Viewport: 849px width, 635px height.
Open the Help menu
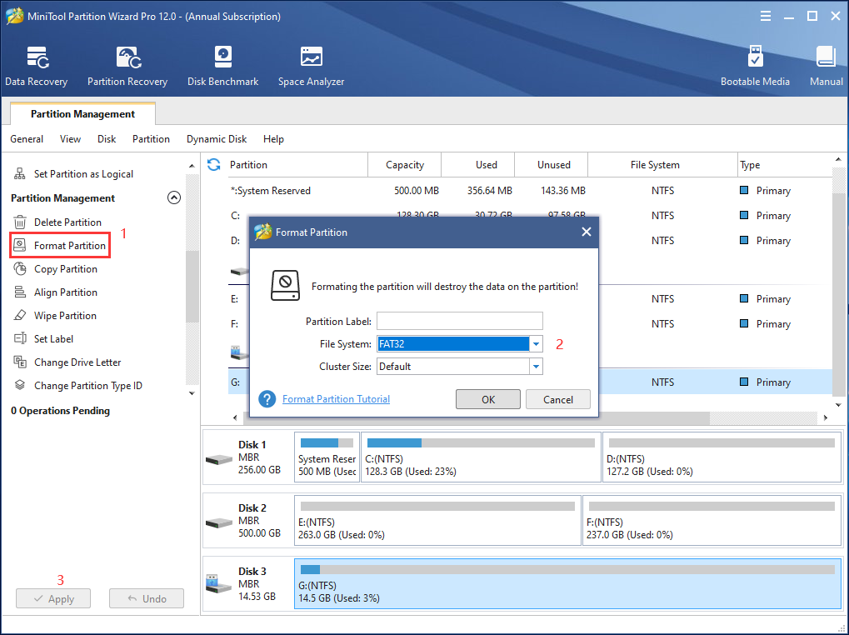[x=273, y=139]
